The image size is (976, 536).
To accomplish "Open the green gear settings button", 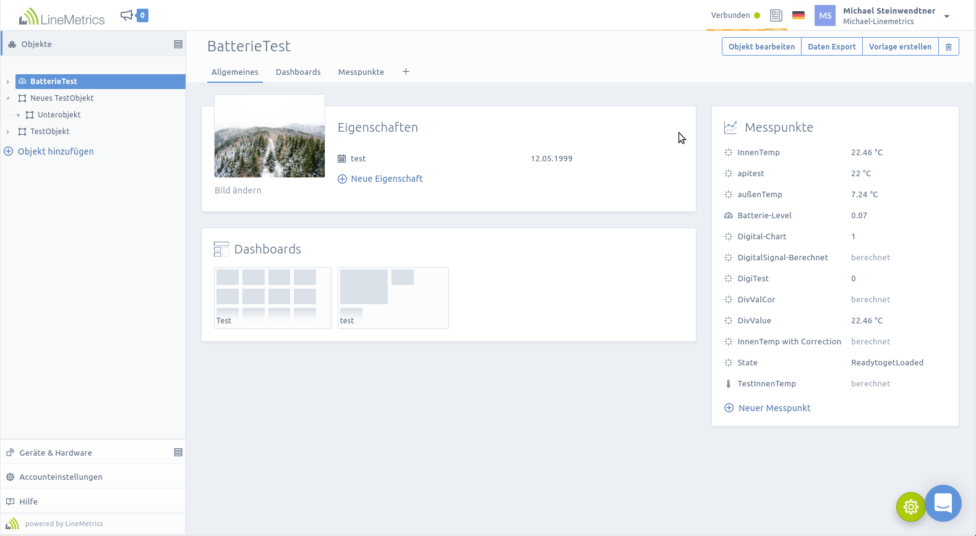I will point(910,507).
